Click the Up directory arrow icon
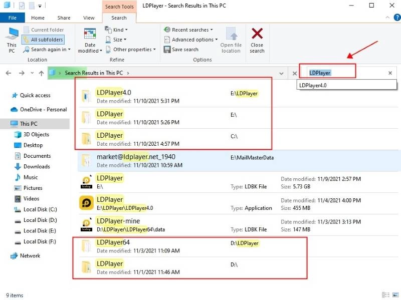 tap(41, 73)
